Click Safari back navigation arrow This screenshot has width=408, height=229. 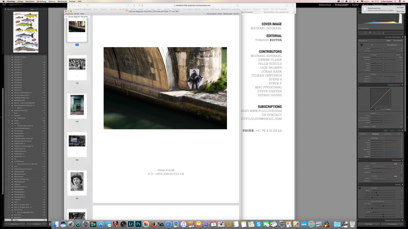pos(79,5)
